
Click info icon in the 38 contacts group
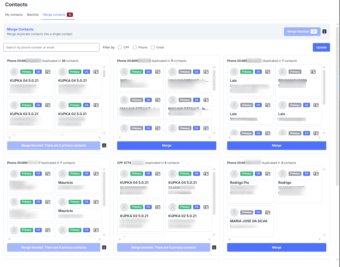pyautogui.click(x=104, y=146)
